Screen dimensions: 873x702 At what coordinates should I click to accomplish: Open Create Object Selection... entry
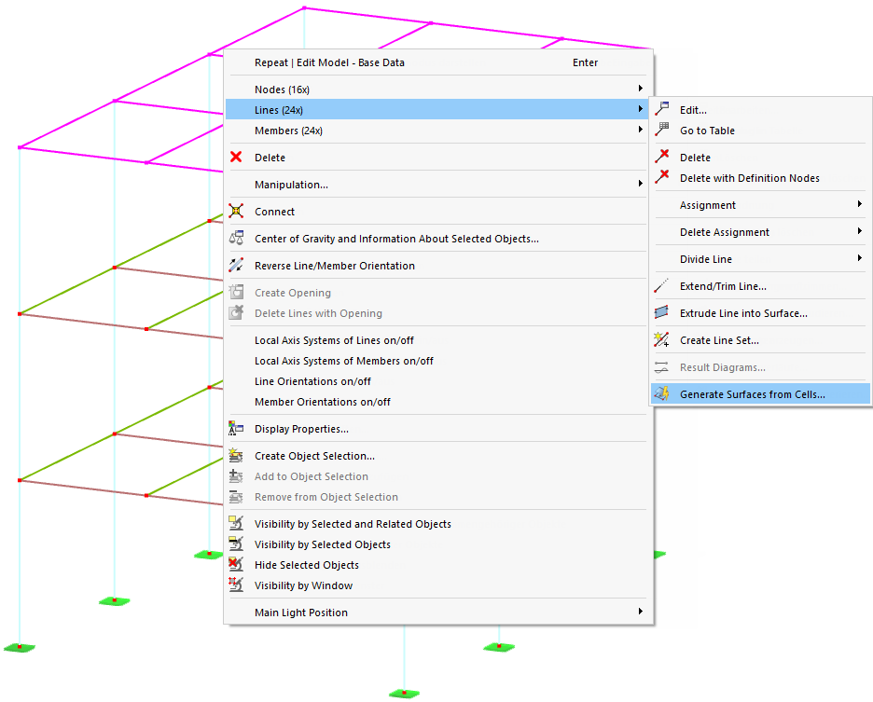(436, 456)
